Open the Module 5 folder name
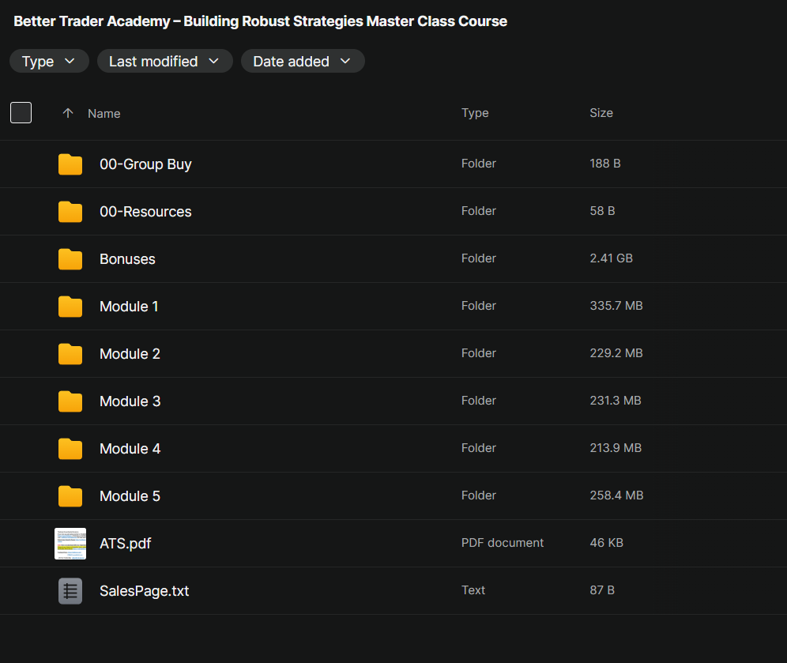This screenshot has height=663, width=787. [x=130, y=496]
